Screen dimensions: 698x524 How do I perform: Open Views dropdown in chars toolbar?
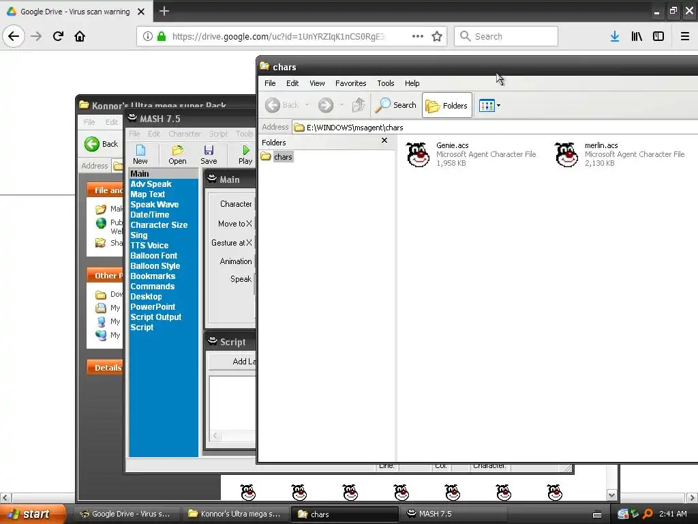click(x=489, y=106)
